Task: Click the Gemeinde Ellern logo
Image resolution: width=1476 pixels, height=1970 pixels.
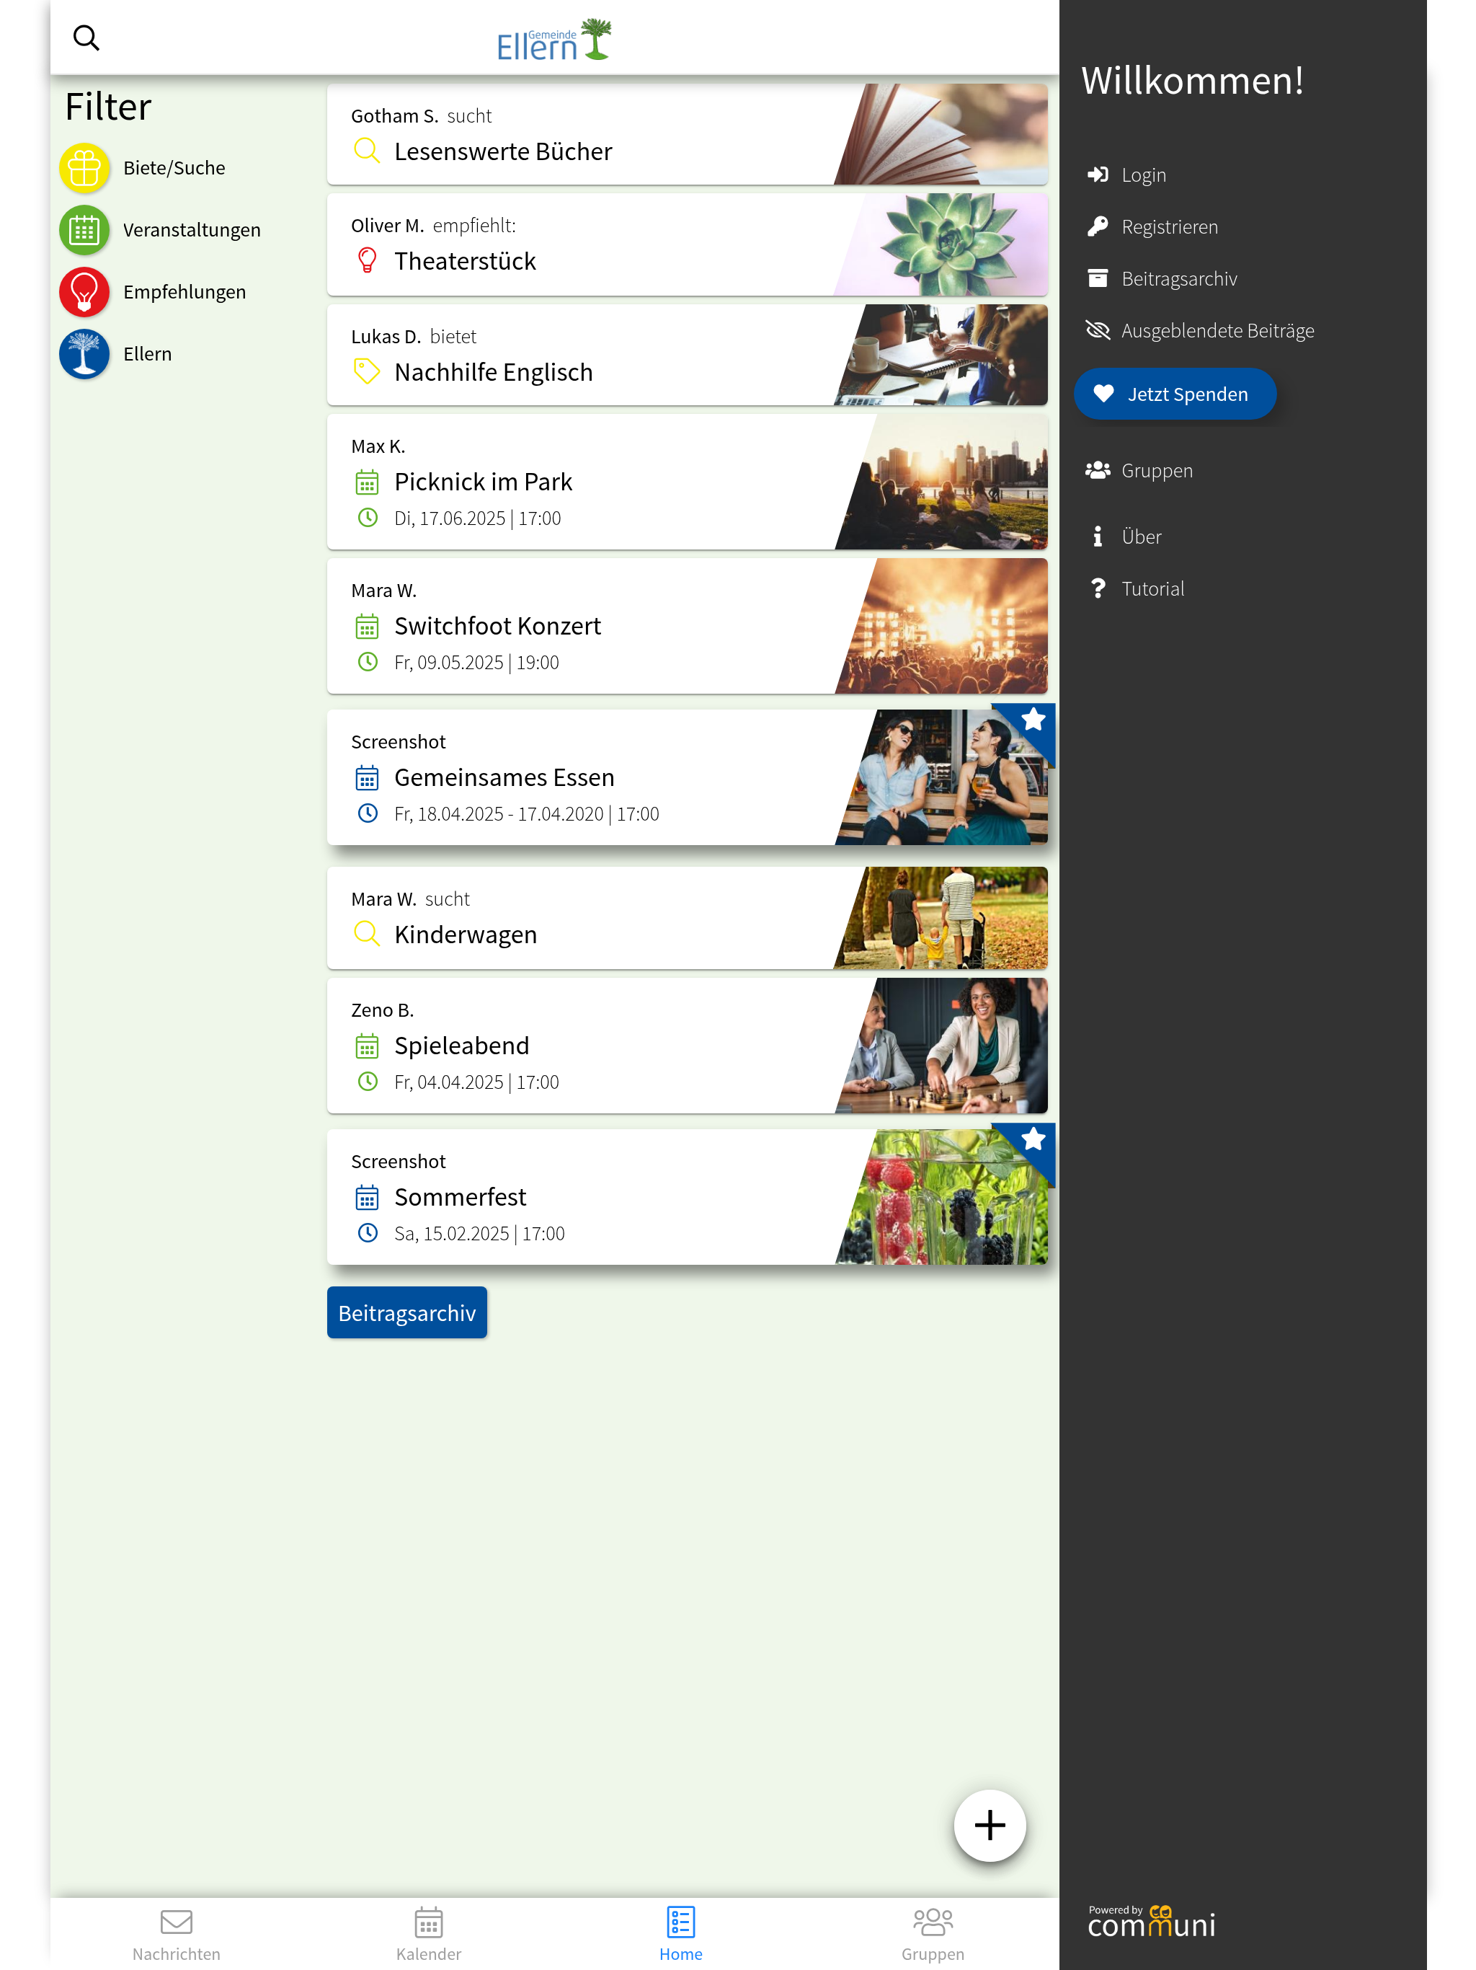Action: [x=553, y=40]
